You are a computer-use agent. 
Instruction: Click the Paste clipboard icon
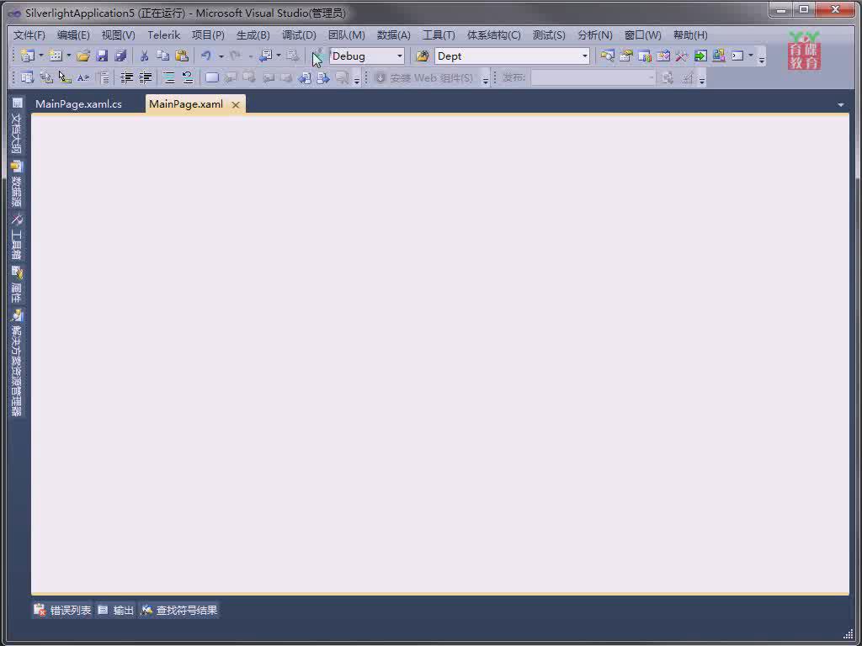click(x=182, y=56)
